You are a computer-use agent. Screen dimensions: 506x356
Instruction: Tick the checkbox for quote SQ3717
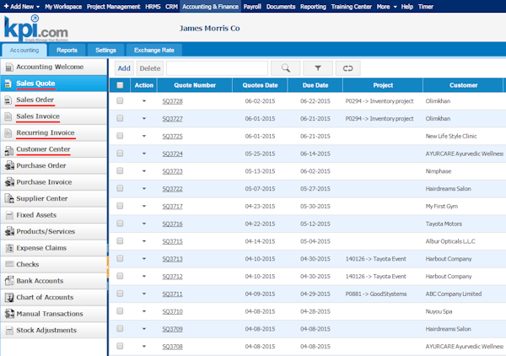pyautogui.click(x=120, y=206)
